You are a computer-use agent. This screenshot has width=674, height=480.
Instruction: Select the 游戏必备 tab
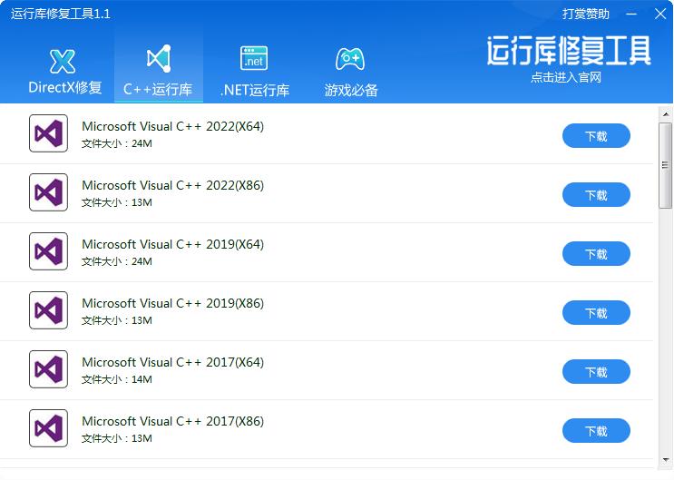(x=351, y=71)
